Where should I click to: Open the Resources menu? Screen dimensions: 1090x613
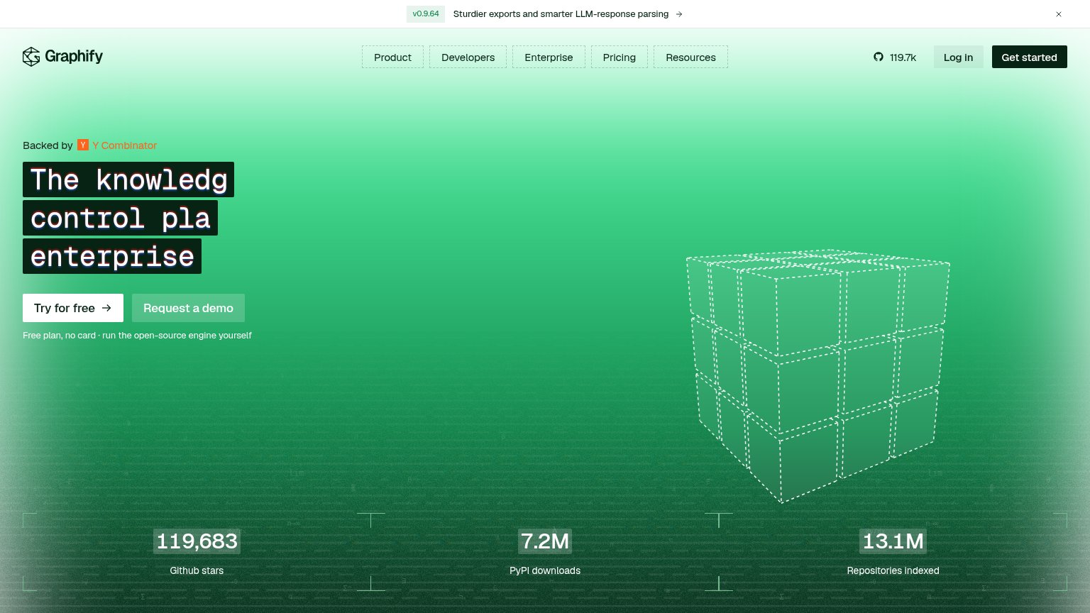click(690, 57)
